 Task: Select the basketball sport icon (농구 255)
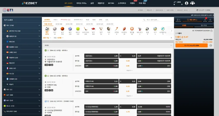pos(62,29)
